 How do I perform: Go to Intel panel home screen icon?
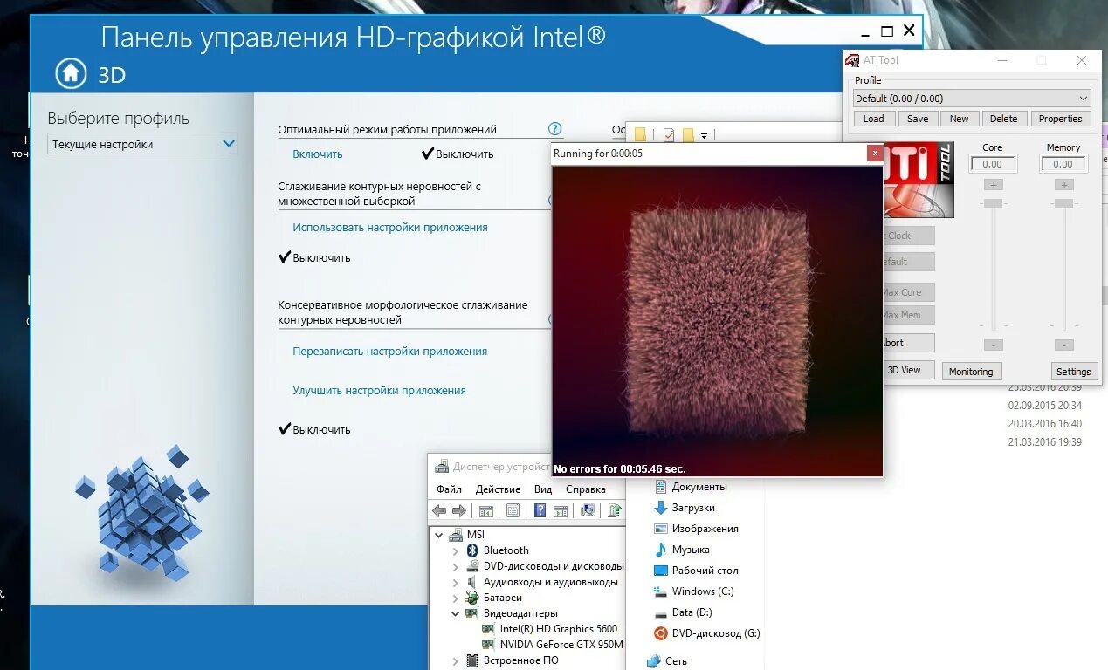[72, 73]
